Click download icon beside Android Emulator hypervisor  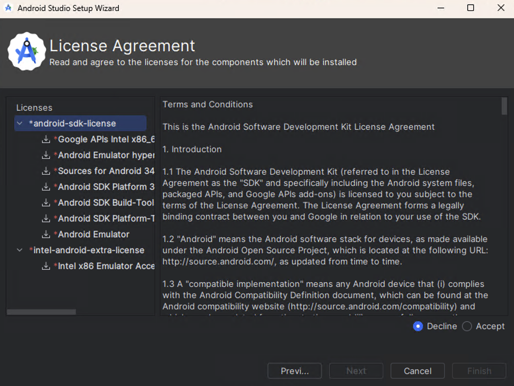click(x=46, y=155)
